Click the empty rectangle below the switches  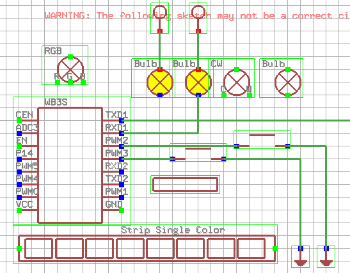(186, 185)
